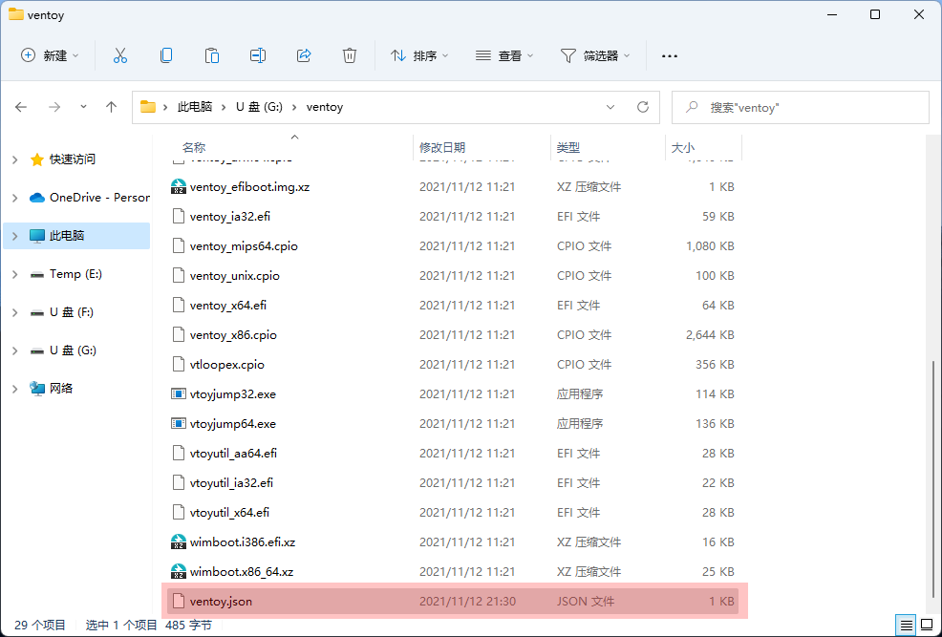942x637 pixels.
Task: Select file ventoy_x86.cpio
Action: (451, 334)
